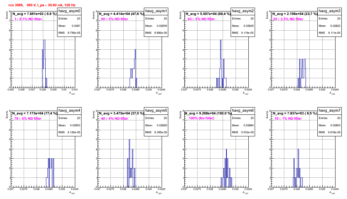Click the histogram peak in havg_asym6 plot

[226, 150]
